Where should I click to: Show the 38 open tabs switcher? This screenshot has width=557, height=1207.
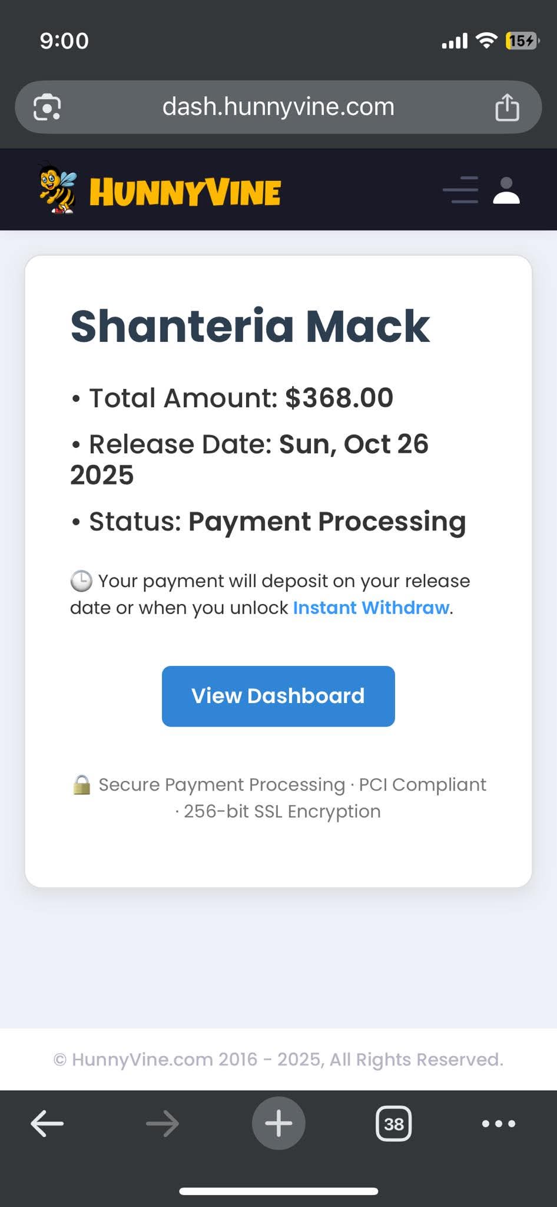pyautogui.click(x=393, y=1123)
